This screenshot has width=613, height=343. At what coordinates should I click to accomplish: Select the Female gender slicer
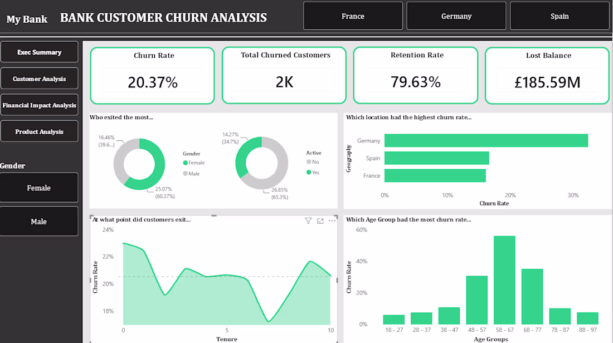pyautogui.click(x=38, y=188)
